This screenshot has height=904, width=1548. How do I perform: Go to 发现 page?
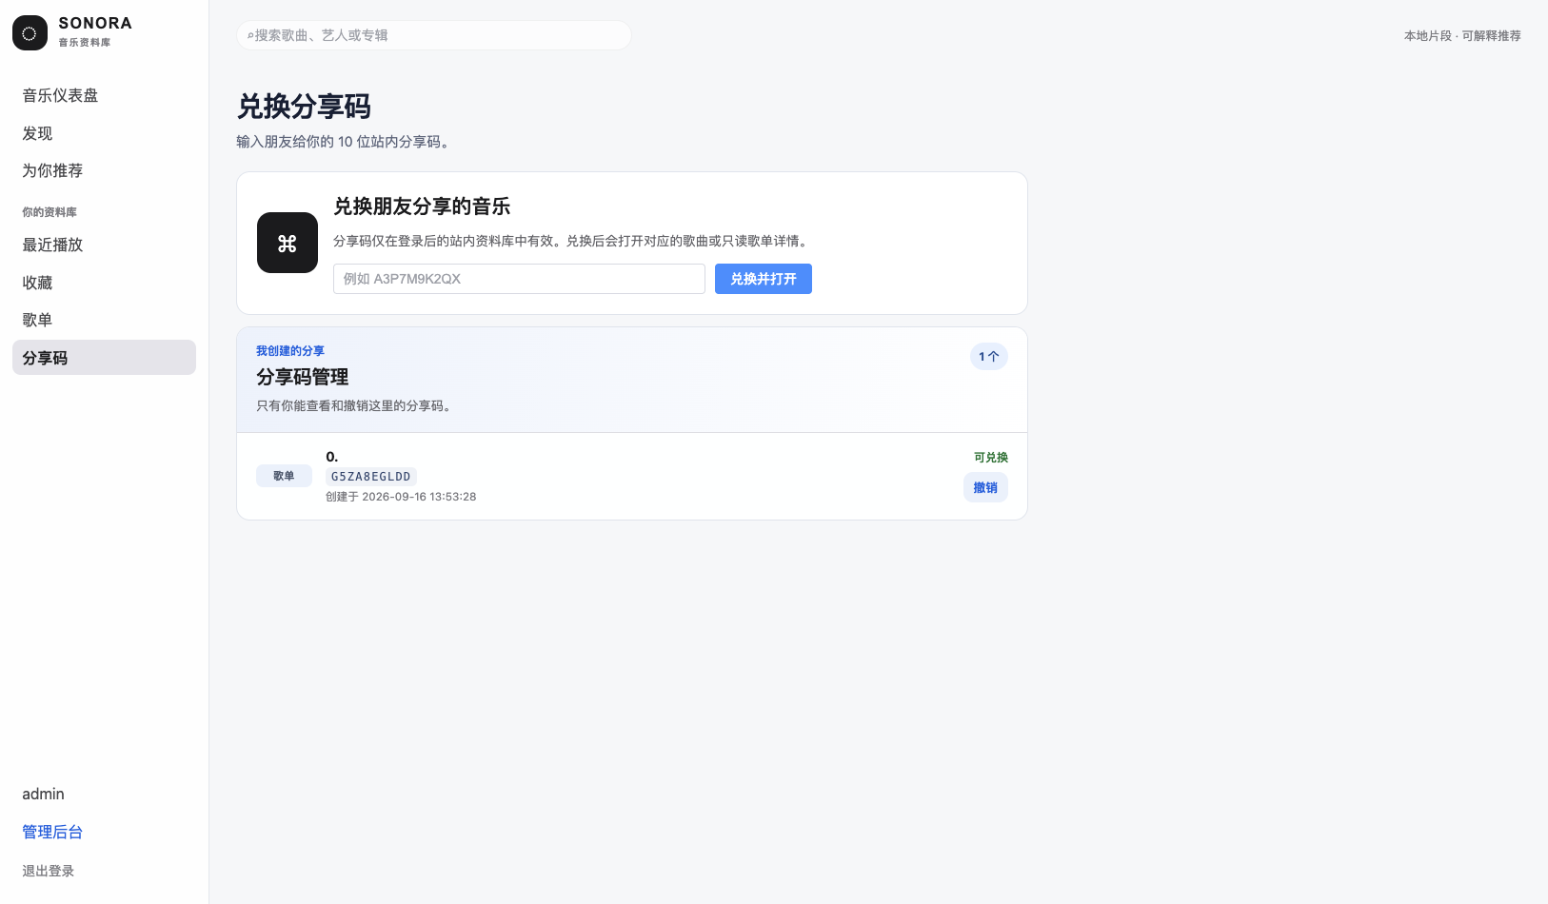pos(37,133)
